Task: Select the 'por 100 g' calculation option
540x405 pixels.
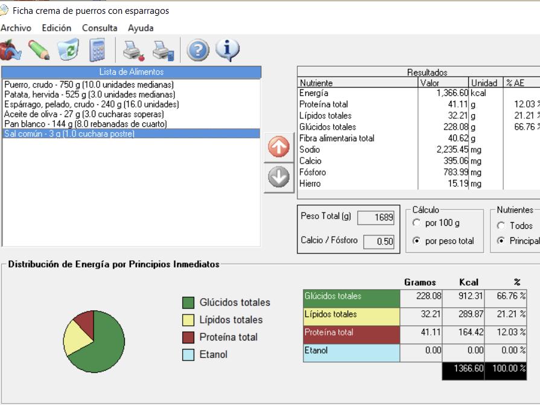Action: click(x=416, y=223)
